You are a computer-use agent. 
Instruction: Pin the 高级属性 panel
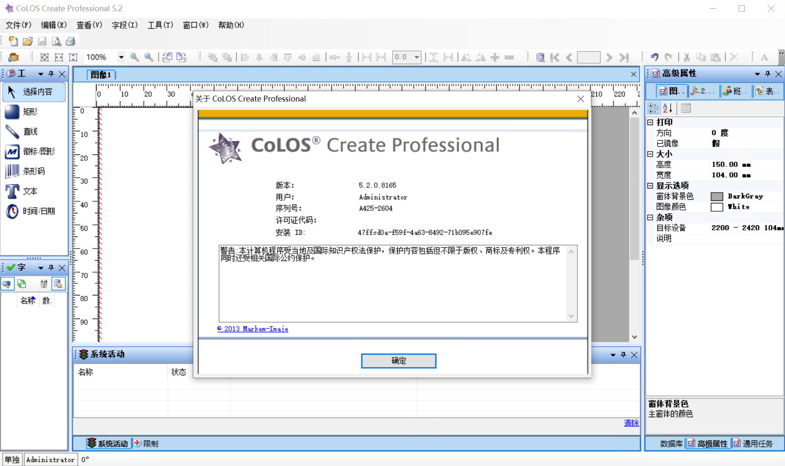(x=768, y=74)
